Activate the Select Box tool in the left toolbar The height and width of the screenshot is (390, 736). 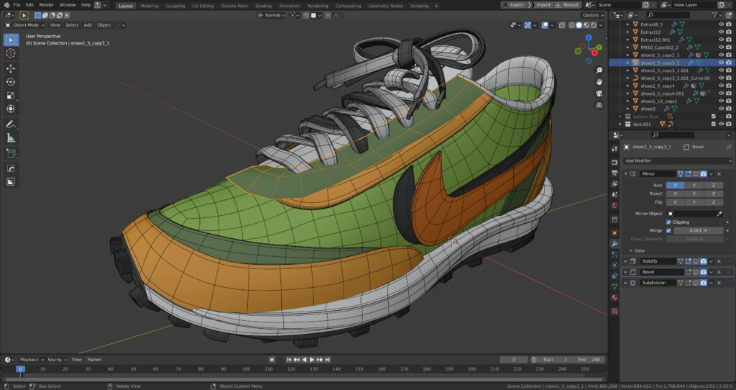click(x=11, y=40)
